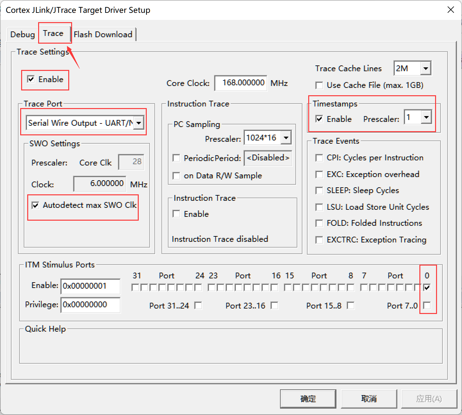Click the 取消 (Cancel) button

pos(369,399)
